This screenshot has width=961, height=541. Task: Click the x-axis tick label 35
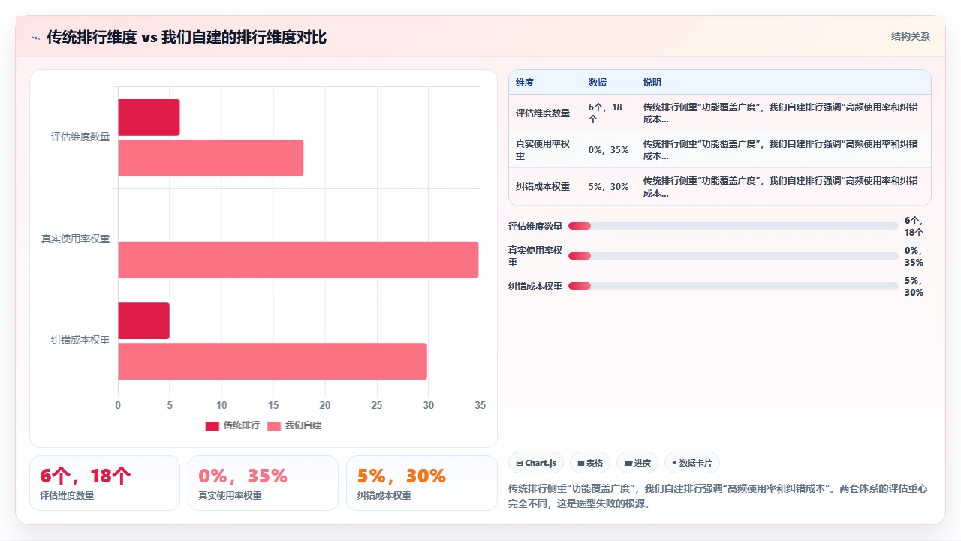pos(480,405)
